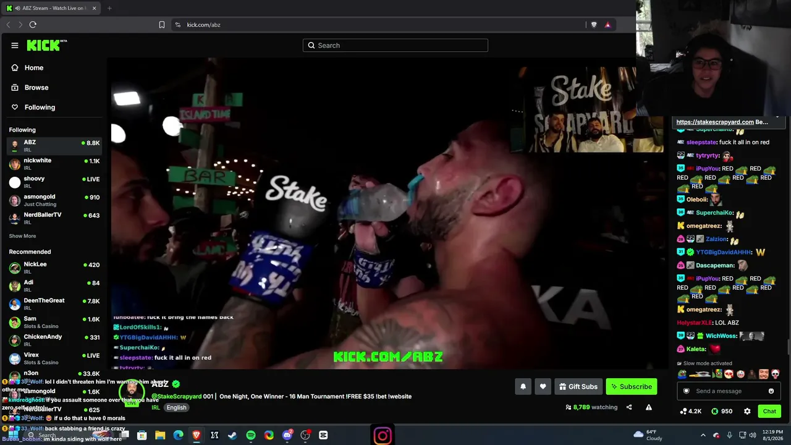Image resolution: width=791 pixels, height=445 pixels.
Task: Open chat settings gear
Action: tap(747, 411)
